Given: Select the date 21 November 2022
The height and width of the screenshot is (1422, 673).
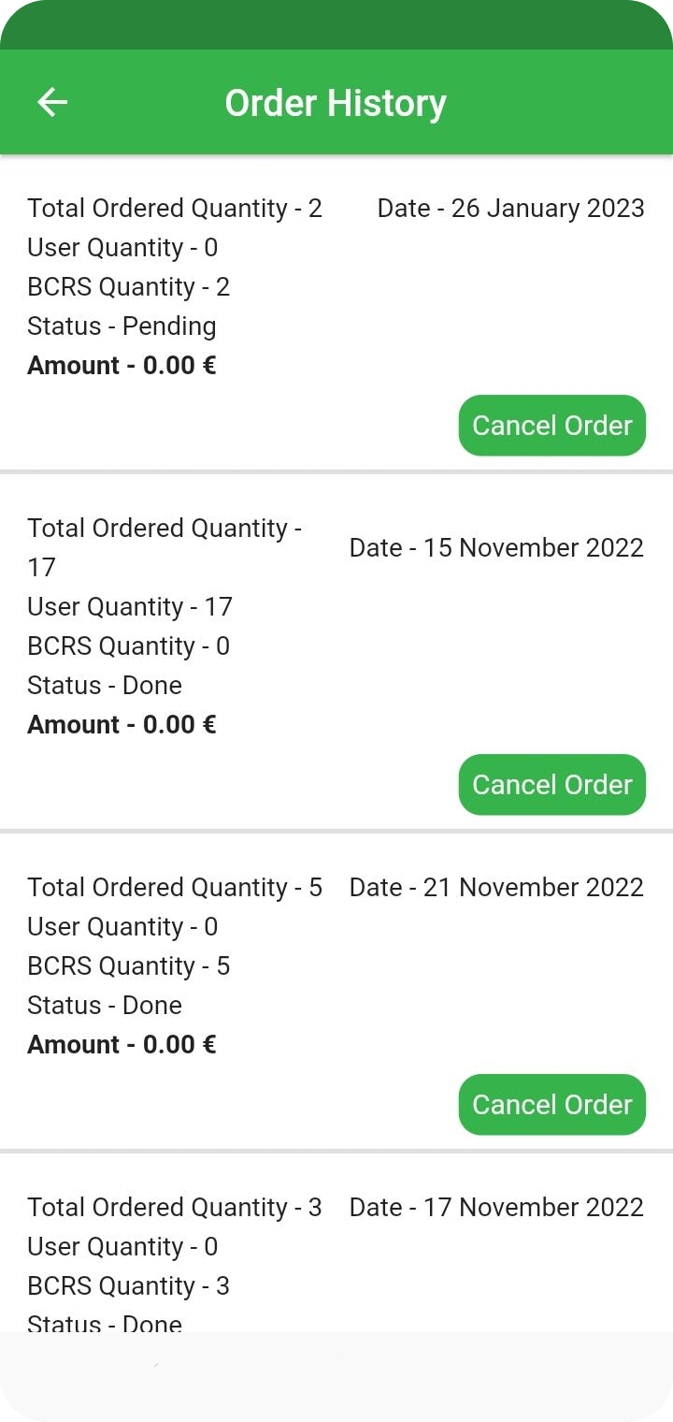Looking at the screenshot, I should (x=496, y=887).
